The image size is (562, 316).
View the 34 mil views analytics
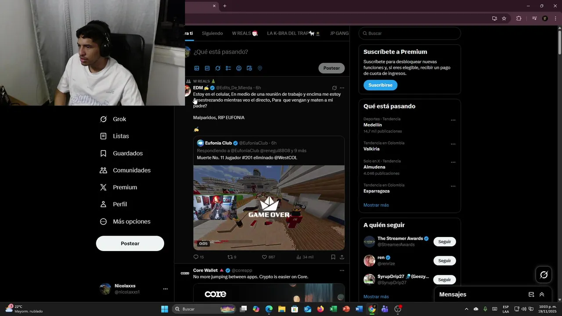click(x=305, y=257)
